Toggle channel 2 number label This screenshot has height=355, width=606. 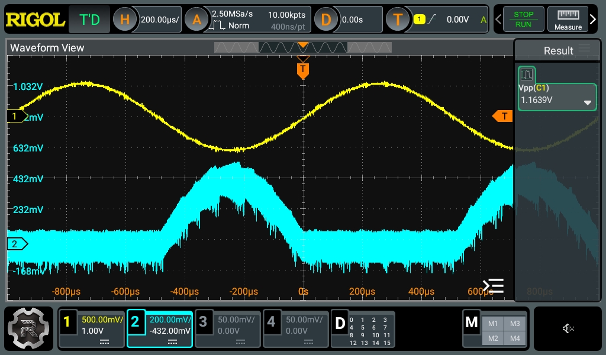pos(135,321)
